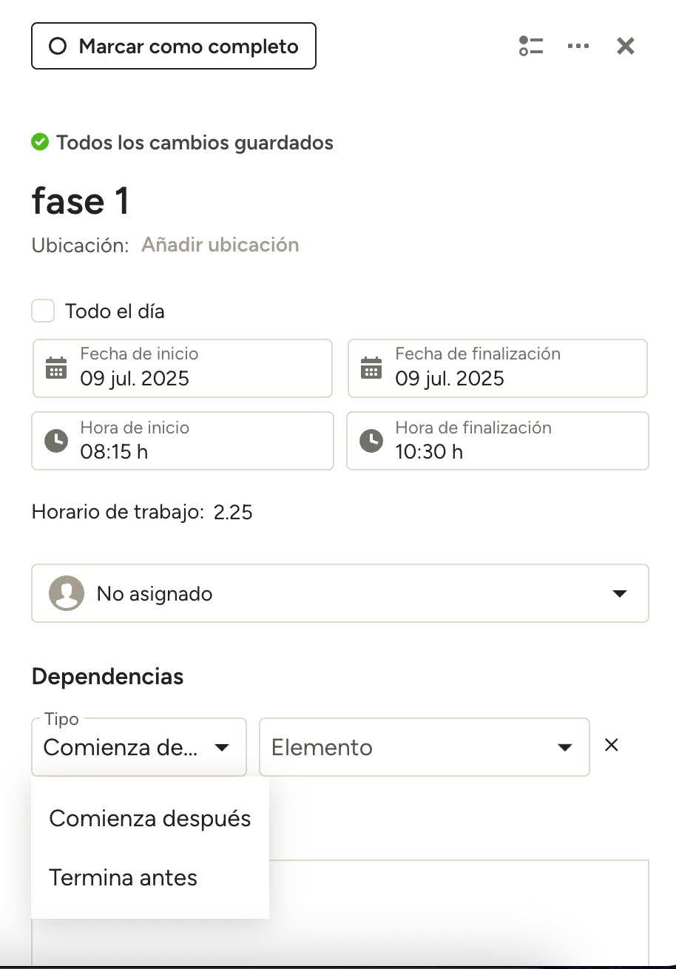Screen dimensions: 676x969
Task: Open the Tipo dependency dropdown
Action: [139, 747]
